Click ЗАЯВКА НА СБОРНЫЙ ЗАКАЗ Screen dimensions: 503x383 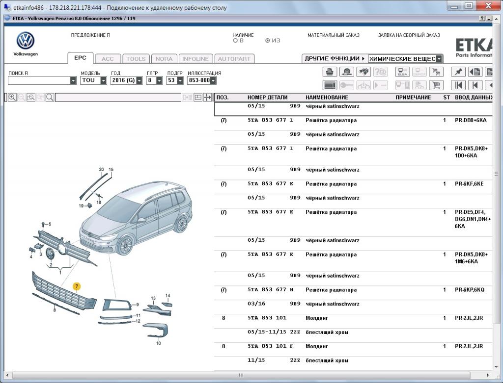(409, 35)
